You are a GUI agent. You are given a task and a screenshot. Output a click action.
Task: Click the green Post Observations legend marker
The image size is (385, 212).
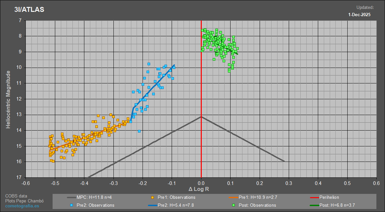point(234,205)
